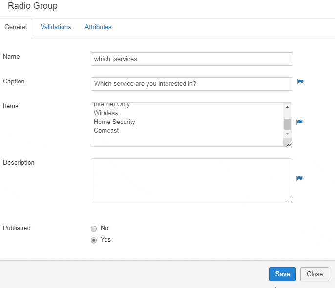Screen dimensions: 335x288
Task: Open the translation flag beside Caption field
Action: point(300,82)
